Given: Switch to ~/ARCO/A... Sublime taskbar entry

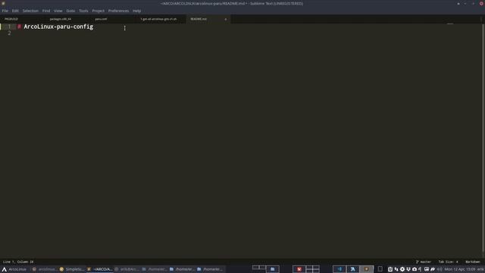Looking at the screenshot, I should (x=99, y=269).
